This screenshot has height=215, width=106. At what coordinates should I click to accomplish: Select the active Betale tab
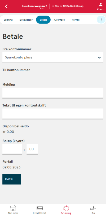(43, 20)
